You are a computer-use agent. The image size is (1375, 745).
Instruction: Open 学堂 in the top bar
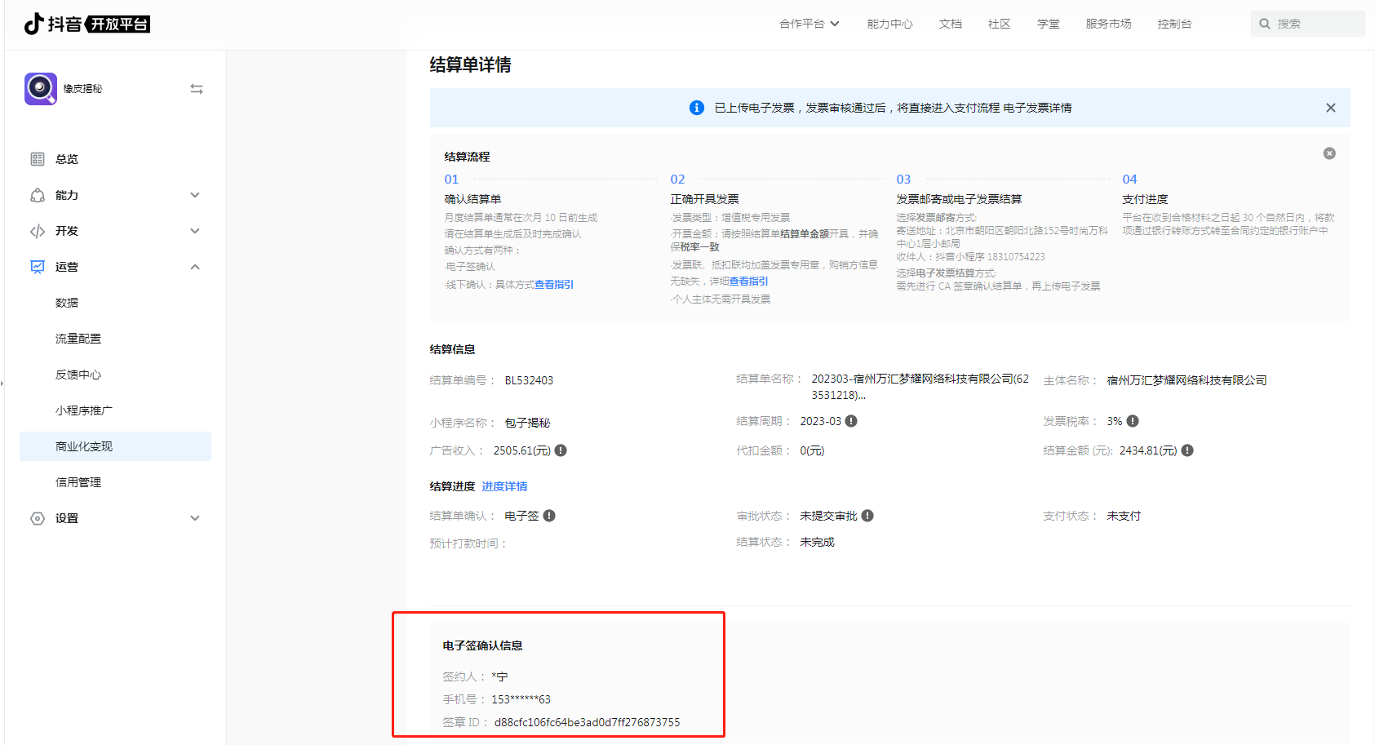pos(1048,24)
